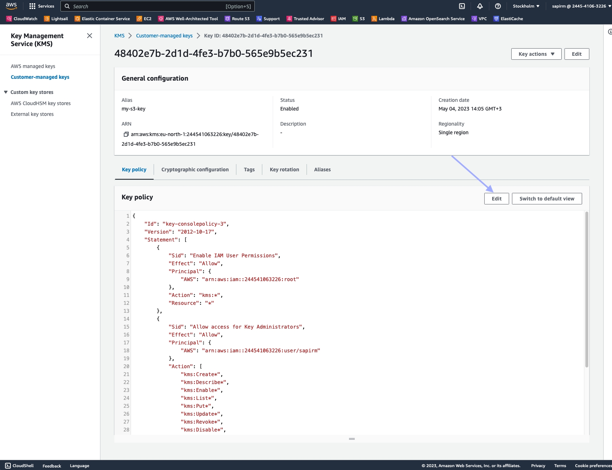Copy the key ARN with copy icon
Screen dimensions: 612x470
coord(126,134)
